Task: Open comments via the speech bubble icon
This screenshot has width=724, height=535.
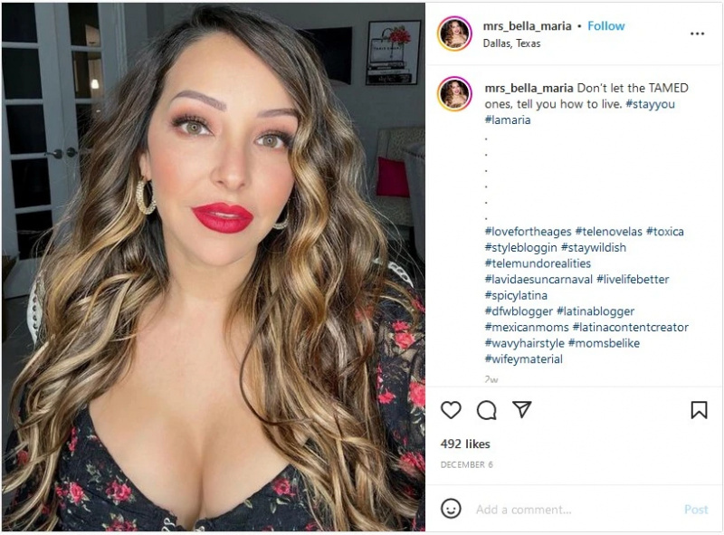Action: click(x=487, y=410)
